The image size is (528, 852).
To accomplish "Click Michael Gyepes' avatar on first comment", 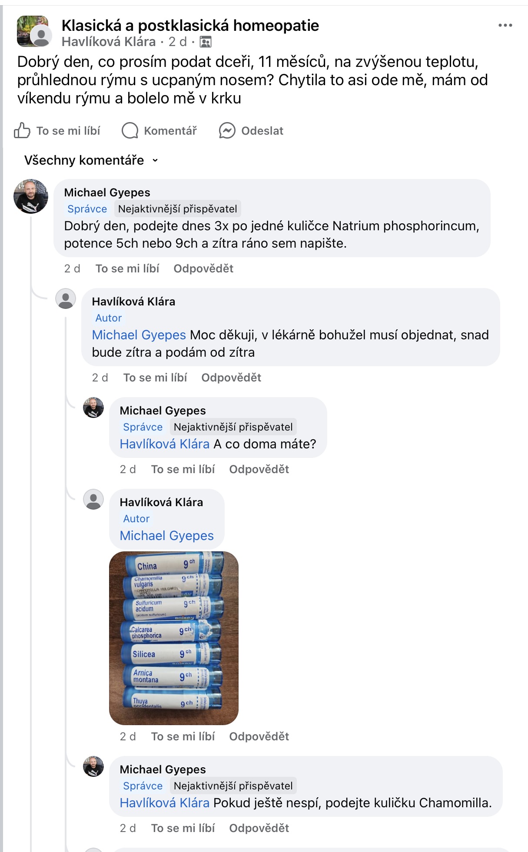I will [30, 196].
